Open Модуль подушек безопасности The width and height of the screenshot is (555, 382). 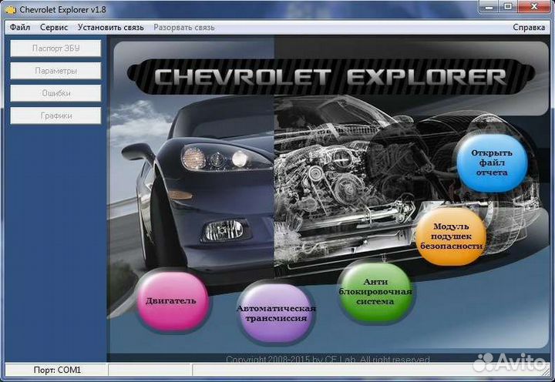coord(451,237)
